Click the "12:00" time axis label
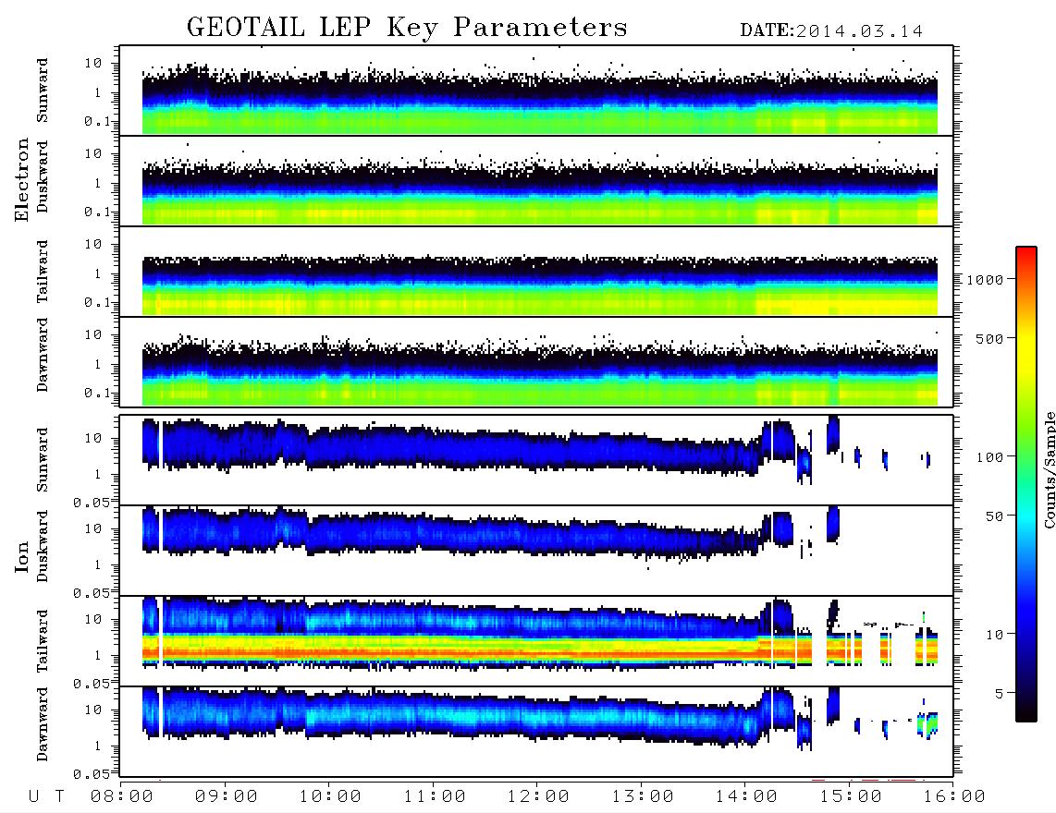This screenshot has height=813, width=1056. click(x=538, y=797)
